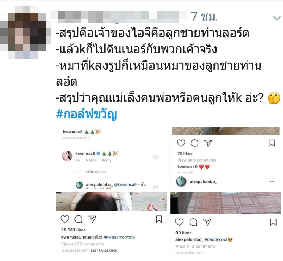This screenshot has width=283, height=261.
Task: Bookmark the 75 likes post
Action: point(272,143)
